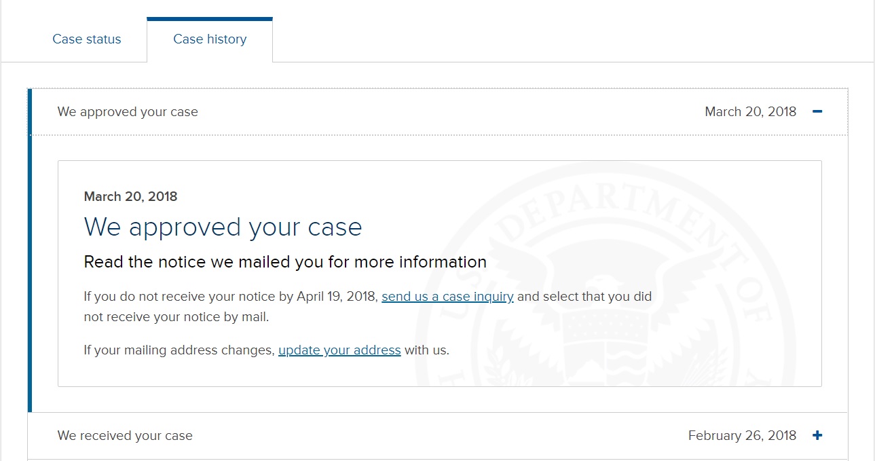The height and width of the screenshot is (461, 875).
Task: Click 'Read the notice we mailed you' subheading
Action: (x=285, y=262)
